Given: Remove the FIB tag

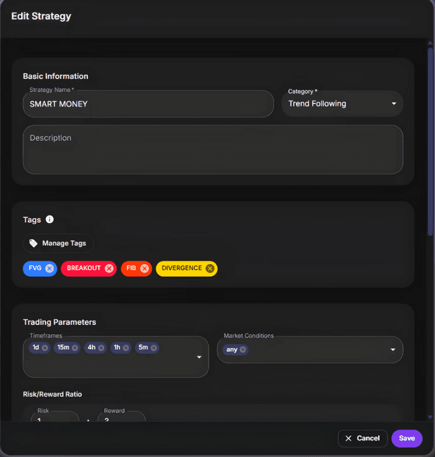Looking at the screenshot, I should tap(145, 269).
